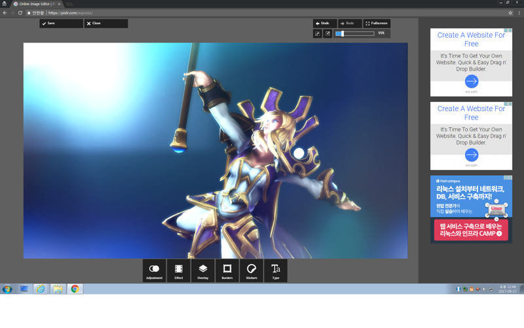Image resolution: width=524 pixels, height=328 pixels.
Task: Open the Adjustment tools
Action: (x=154, y=271)
